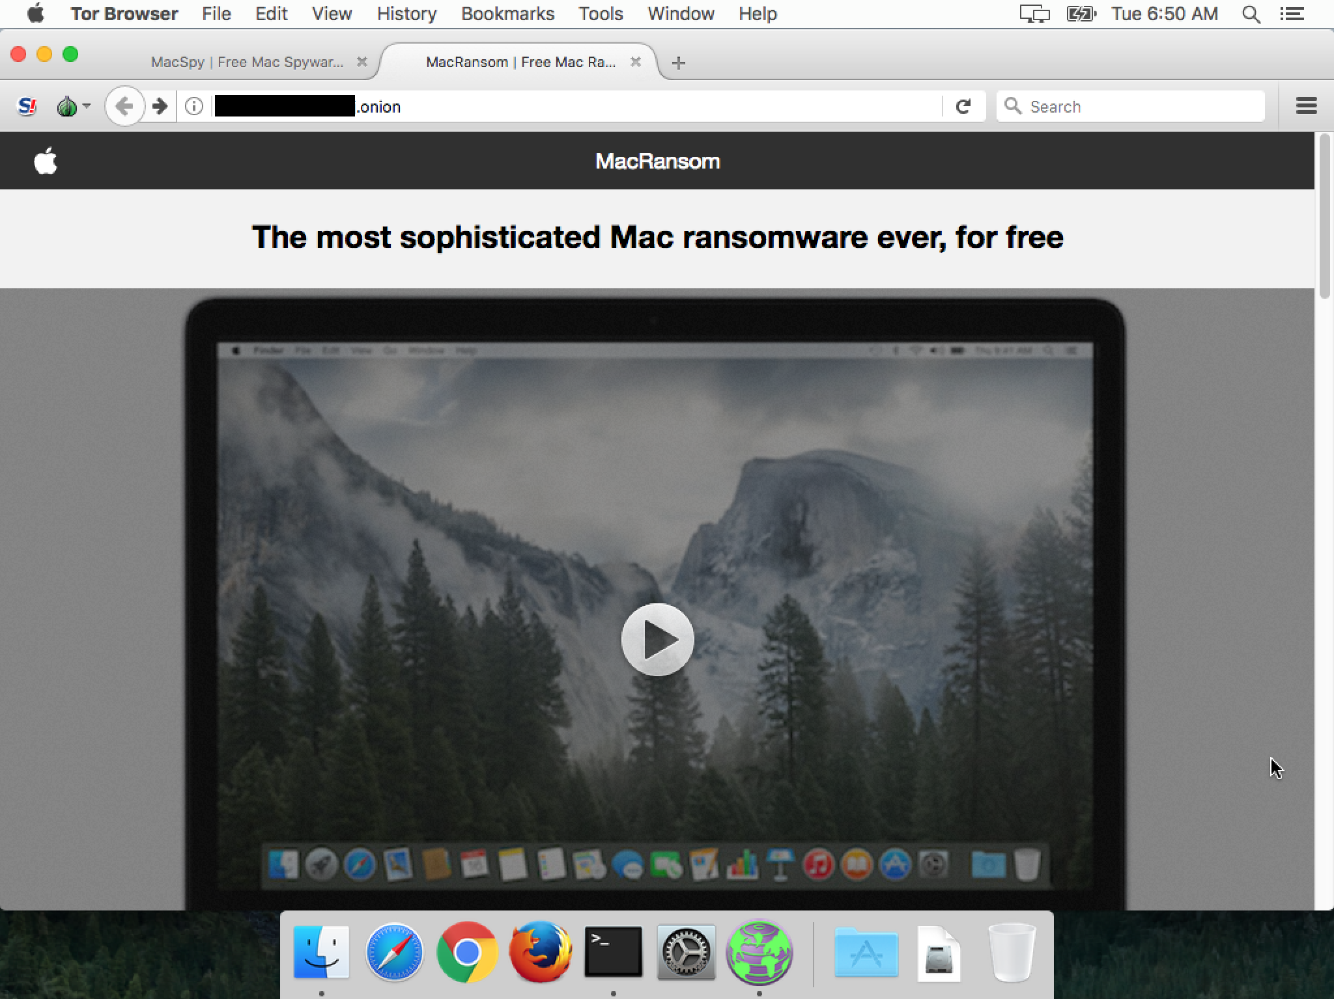This screenshot has height=999, width=1334.
Task: Open the Apple menu in menu bar
Action: 36,14
